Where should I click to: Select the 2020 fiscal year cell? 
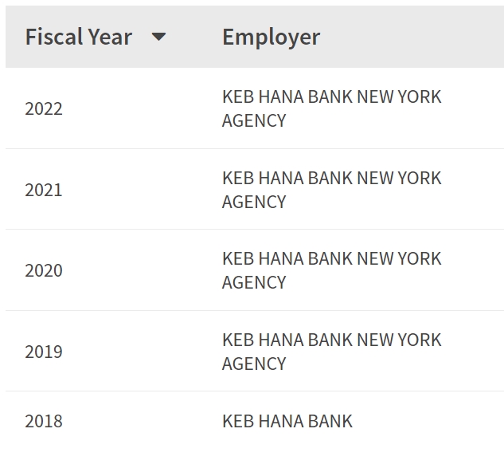44,270
